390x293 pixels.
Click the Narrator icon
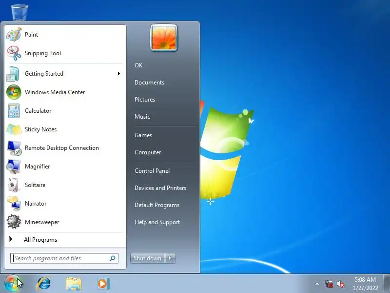(x=14, y=204)
